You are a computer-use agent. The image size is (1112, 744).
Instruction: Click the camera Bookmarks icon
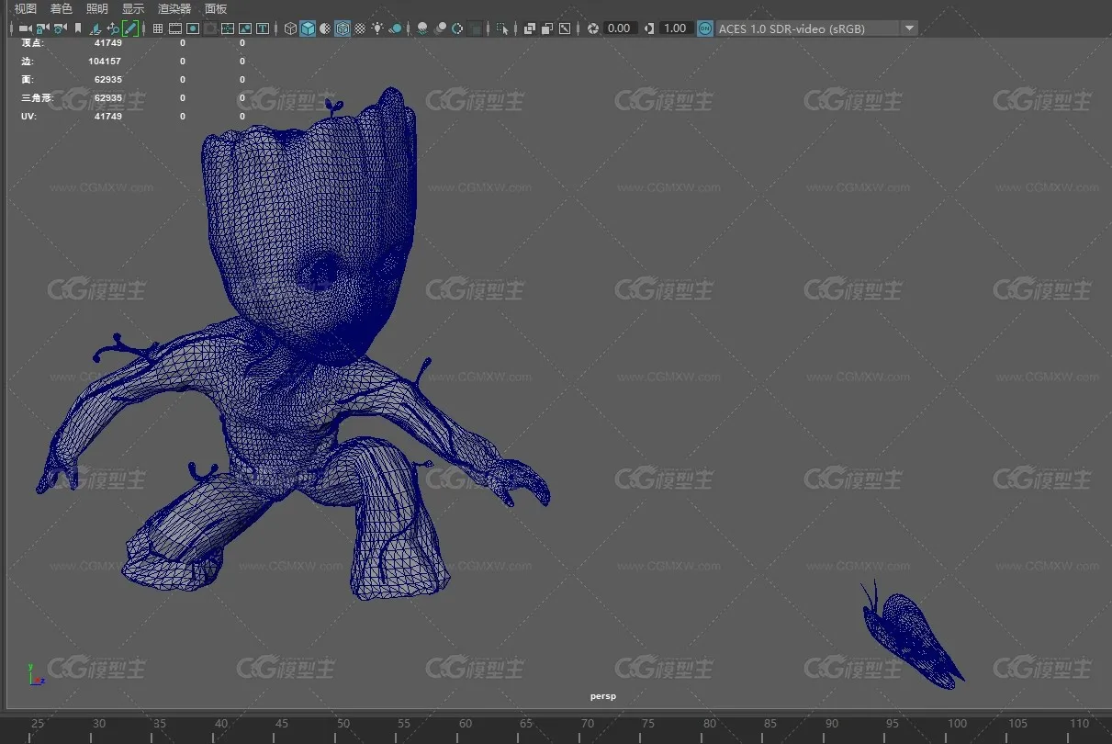click(77, 28)
